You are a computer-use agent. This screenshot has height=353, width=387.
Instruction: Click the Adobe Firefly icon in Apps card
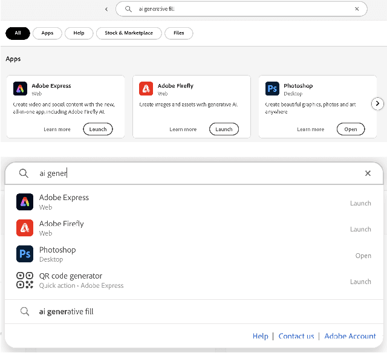pyautogui.click(x=146, y=89)
